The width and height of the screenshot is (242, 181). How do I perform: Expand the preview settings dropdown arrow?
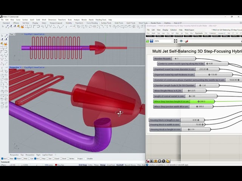point(184,41)
